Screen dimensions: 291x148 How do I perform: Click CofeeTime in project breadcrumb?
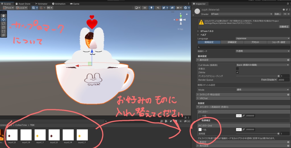(21, 125)
